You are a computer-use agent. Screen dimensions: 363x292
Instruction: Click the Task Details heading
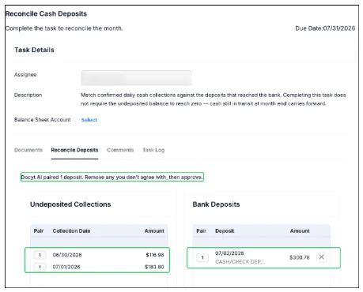(x=34, y=50)
